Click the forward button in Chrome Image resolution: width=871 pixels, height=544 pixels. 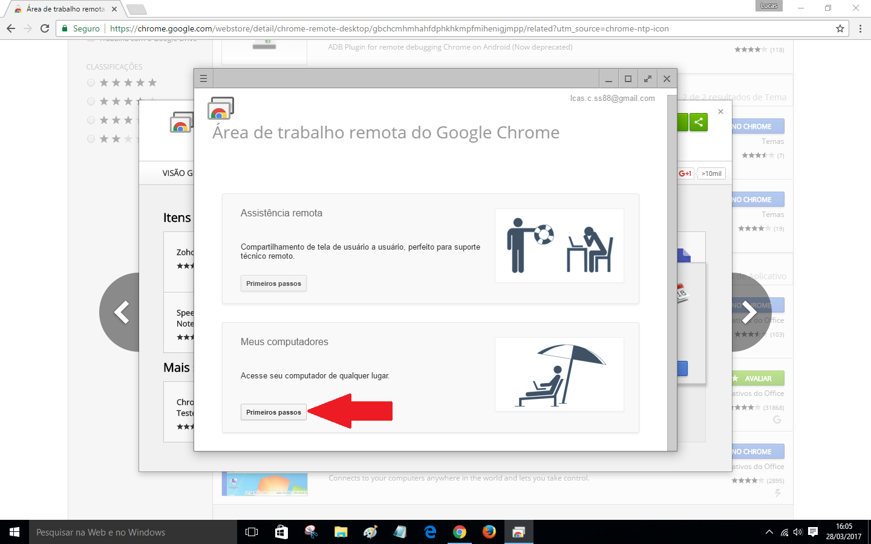click(x=27, y=28)
